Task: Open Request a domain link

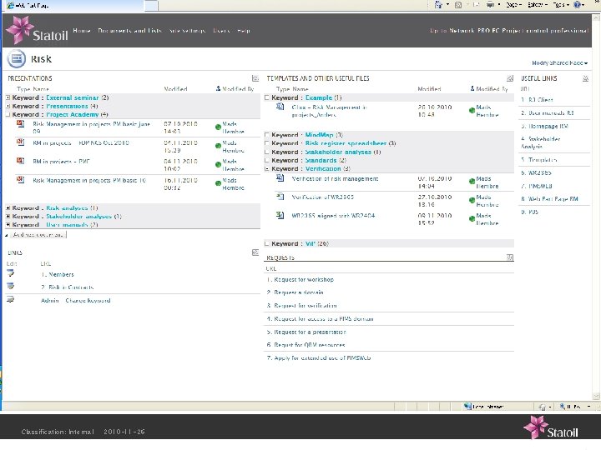Action: [299, 292]
